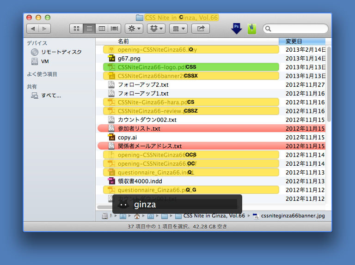Click the PDF icon of CSSNite-Ginza66-hara row

(x=111, y=102)
